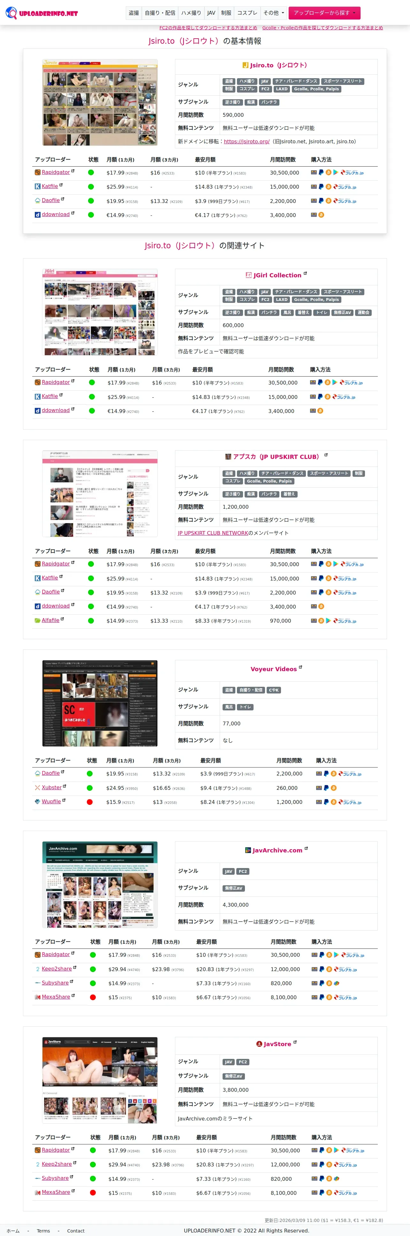Open the JP UPSKIRT CLUB NETWORK link
Screen dimensions: 410x1236
pos(213,533)
